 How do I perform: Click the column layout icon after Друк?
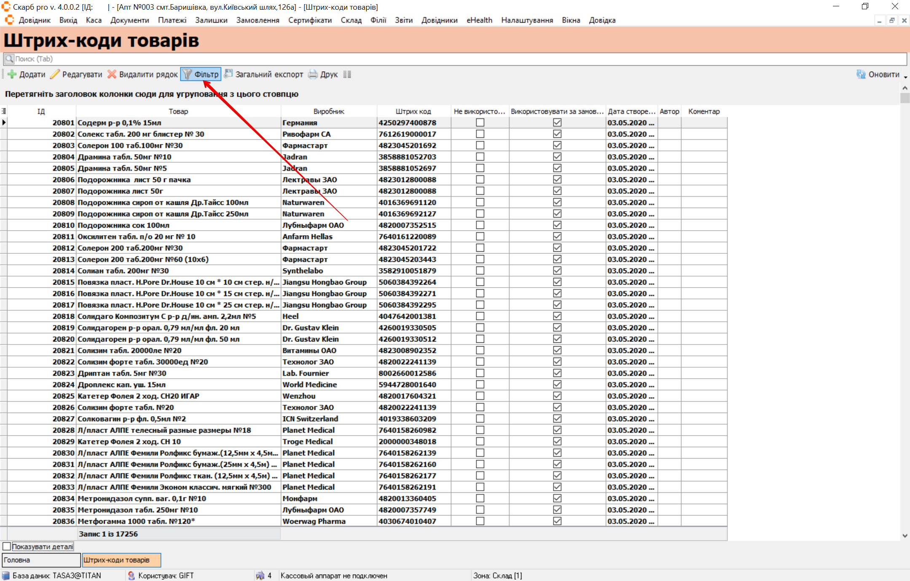pos(347,74)
